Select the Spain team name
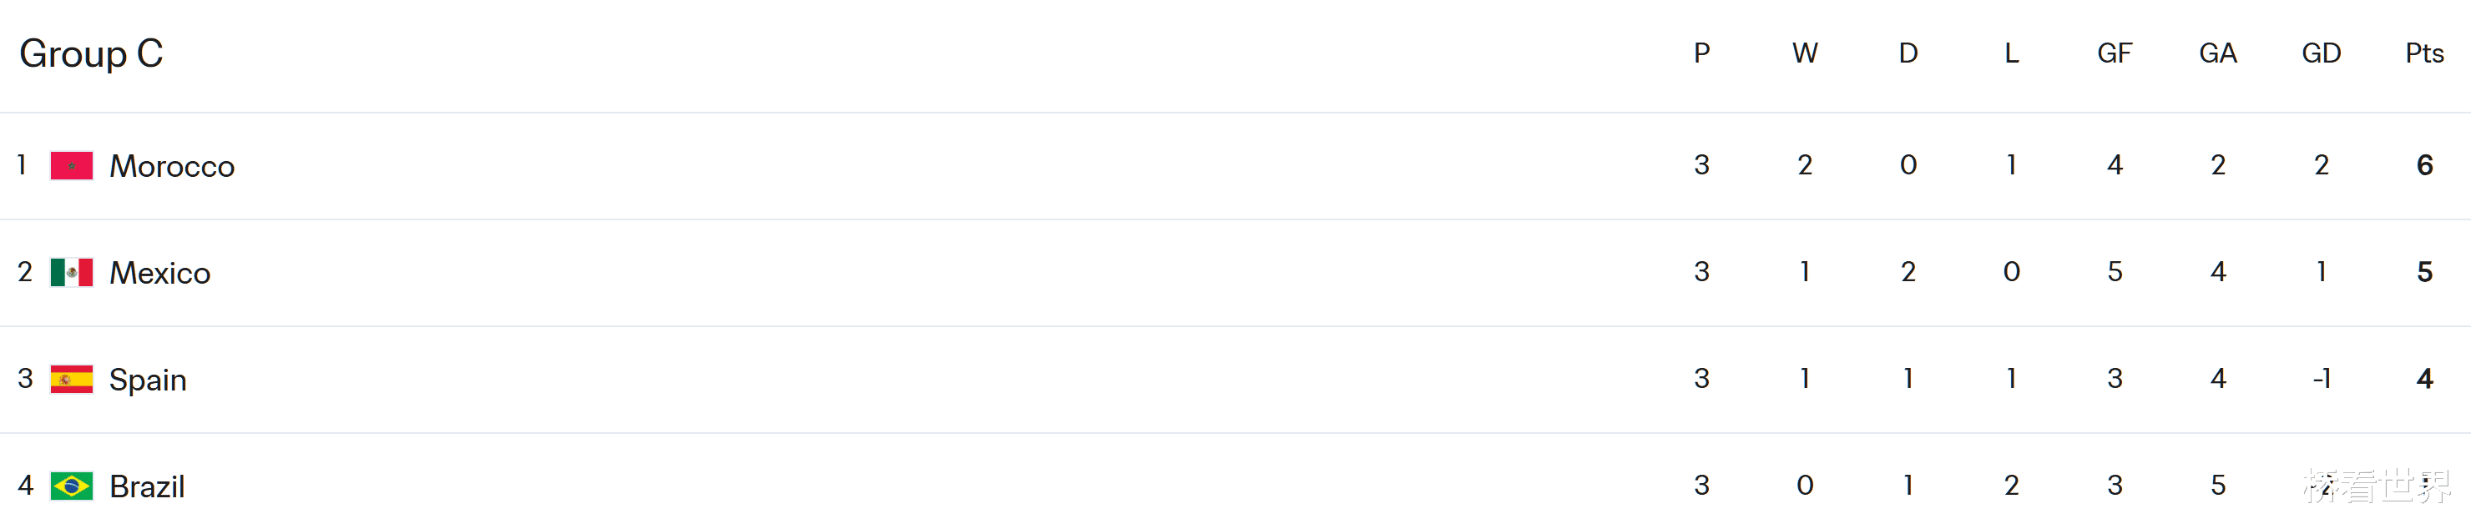 point(148,380)
